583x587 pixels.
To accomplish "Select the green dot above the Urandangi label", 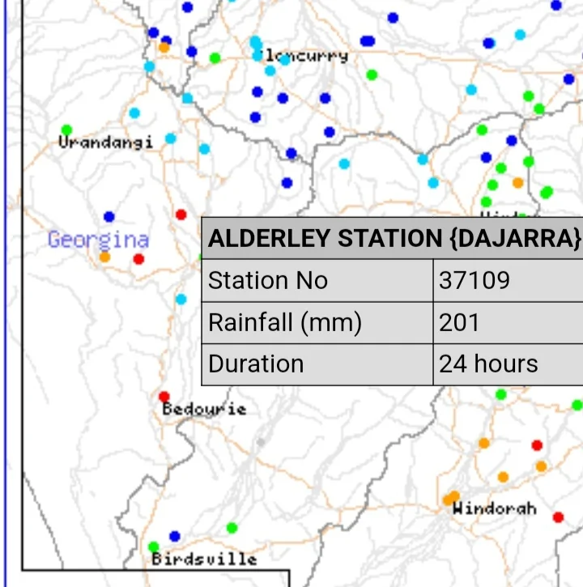I will pos(66,130).
